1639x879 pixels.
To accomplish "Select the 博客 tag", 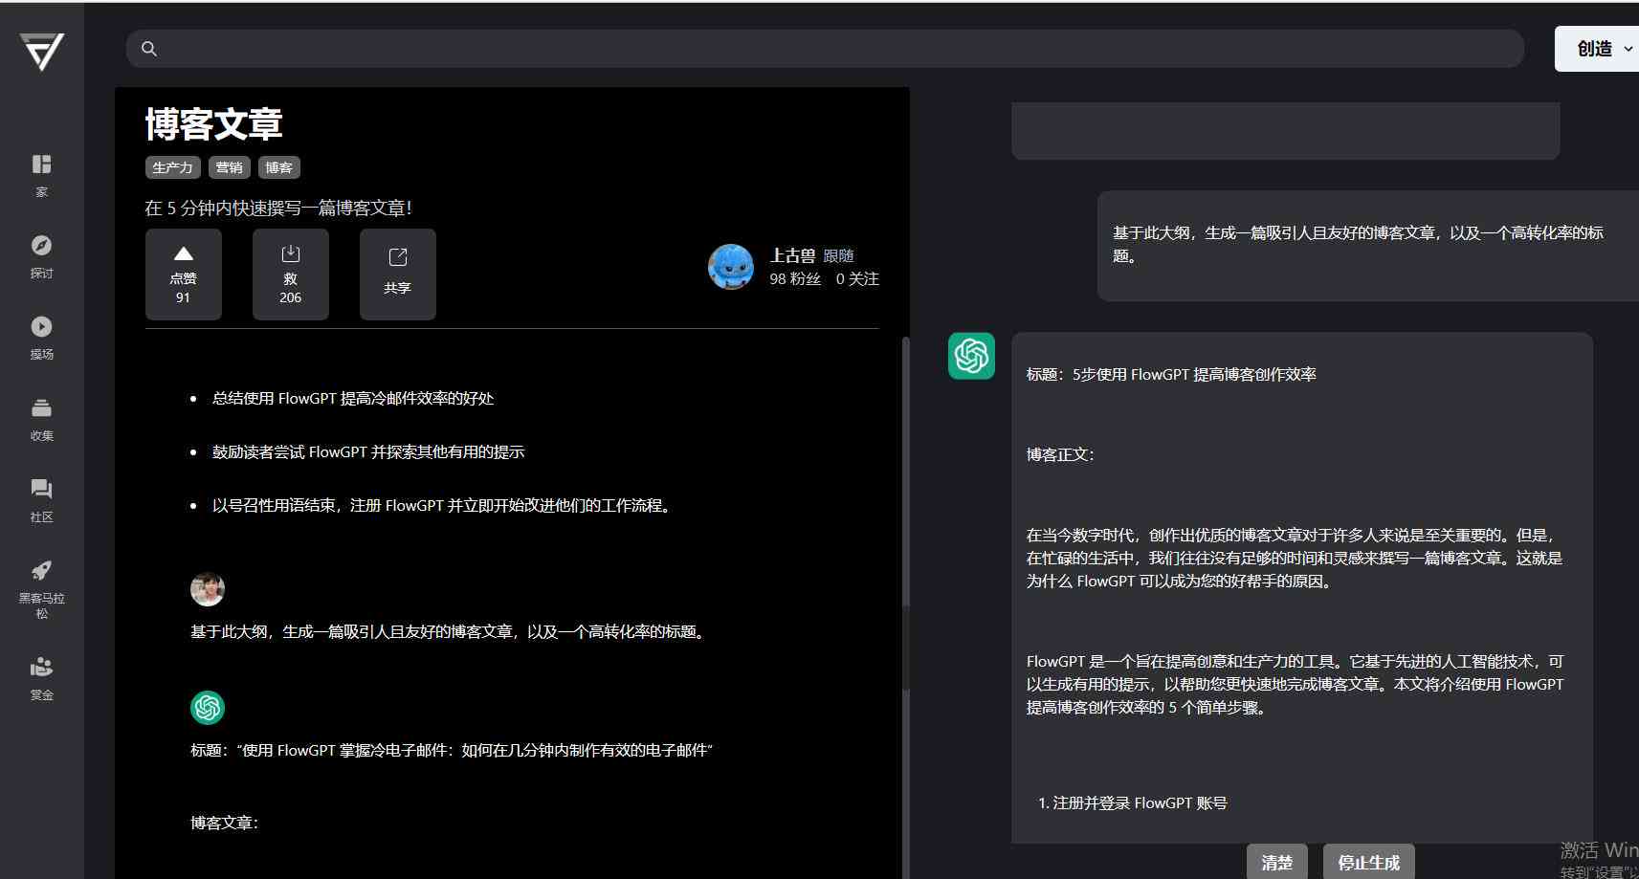I will point(279,167).
